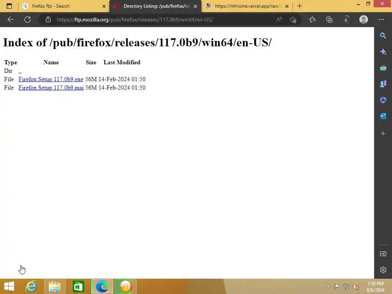Open network tray icon
Image resolution: width=392 pixels, height=294 pixels.
click(346, 286)
